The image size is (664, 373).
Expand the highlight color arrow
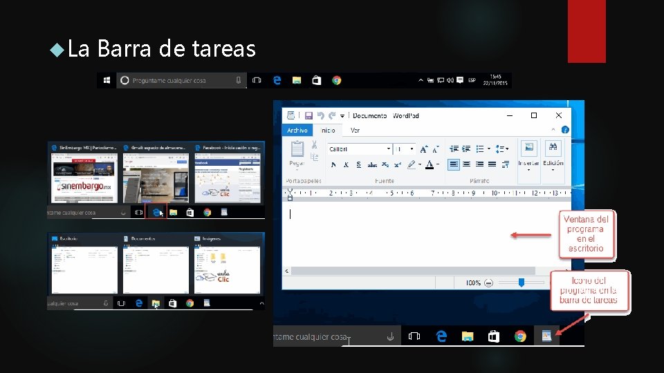pos(420,164)
